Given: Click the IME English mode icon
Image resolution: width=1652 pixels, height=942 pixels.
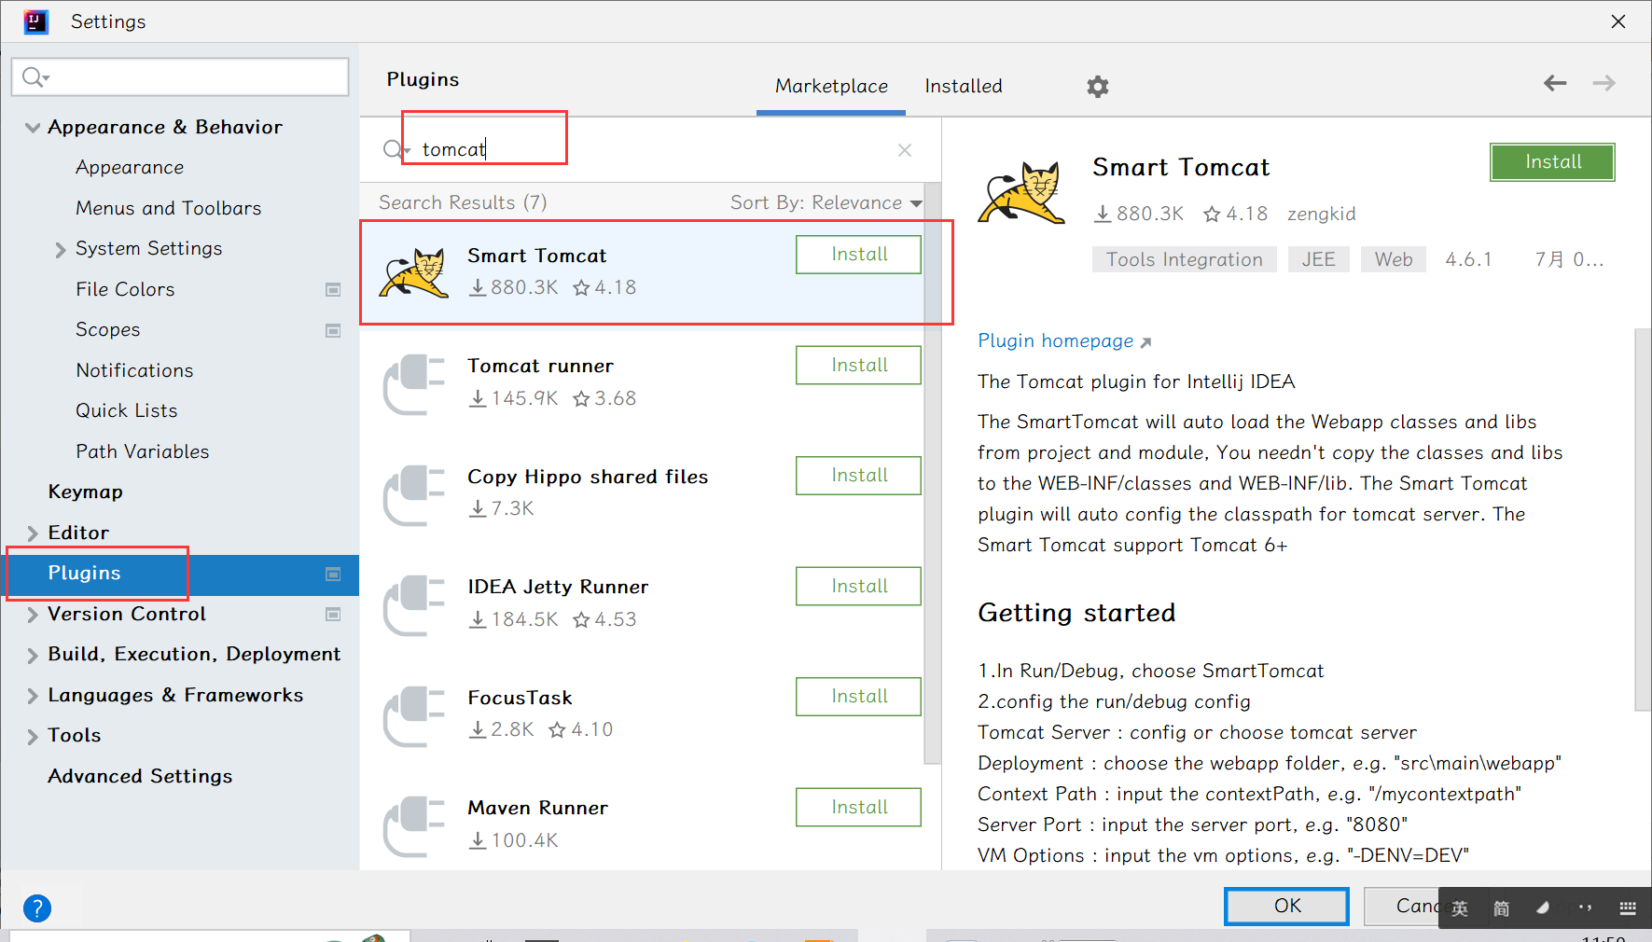Looking at the screenshot, I should pyautogui.click(x=1460, y=908).
